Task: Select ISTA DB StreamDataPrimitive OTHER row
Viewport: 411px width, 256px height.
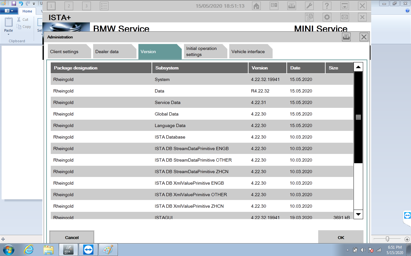Action: pyautogui.click(x=202, y=160)
